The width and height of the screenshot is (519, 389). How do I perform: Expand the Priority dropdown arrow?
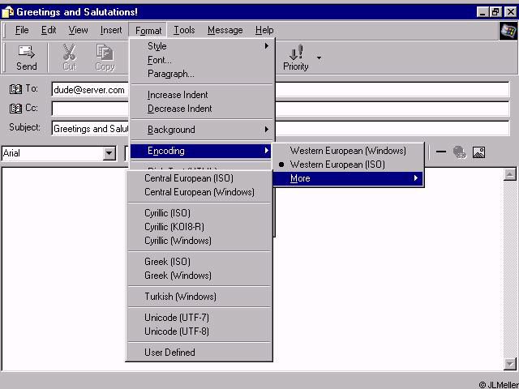pos(319,58)
